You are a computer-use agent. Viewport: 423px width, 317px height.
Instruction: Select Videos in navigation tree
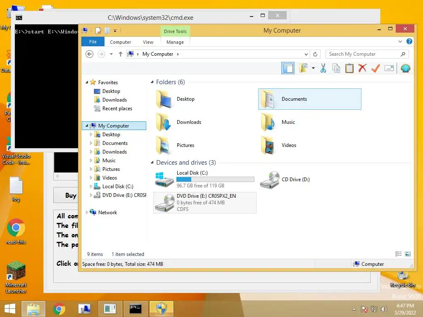tap(109, 177)
